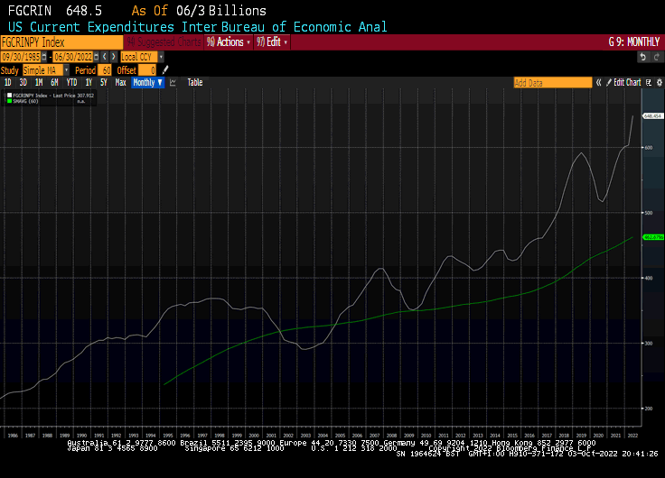
Task: Click the line chart type icon
Action: pyautogui.click(x=173, y=82)
